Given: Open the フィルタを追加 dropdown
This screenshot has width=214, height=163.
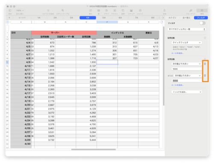Looking at the screenshot, I should (x=187, y=92).
